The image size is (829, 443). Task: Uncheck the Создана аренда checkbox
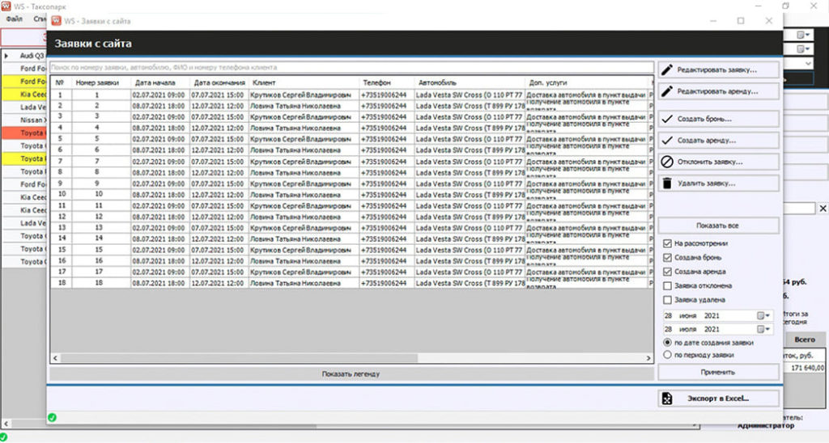667,272
